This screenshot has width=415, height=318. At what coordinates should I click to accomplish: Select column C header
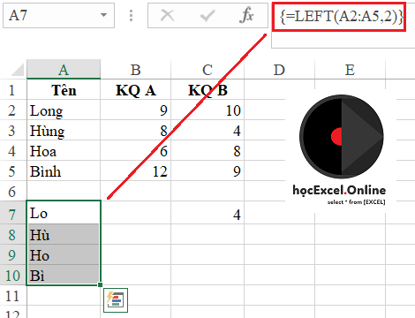point(207,70)
